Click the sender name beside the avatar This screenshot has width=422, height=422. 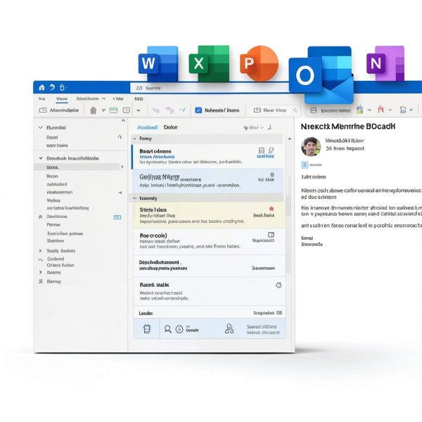pyautogui.click(x=345, y=141)
